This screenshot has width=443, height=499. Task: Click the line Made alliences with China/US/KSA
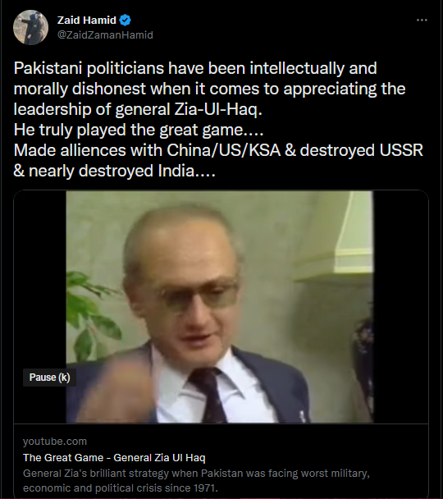tap(218, 150)
